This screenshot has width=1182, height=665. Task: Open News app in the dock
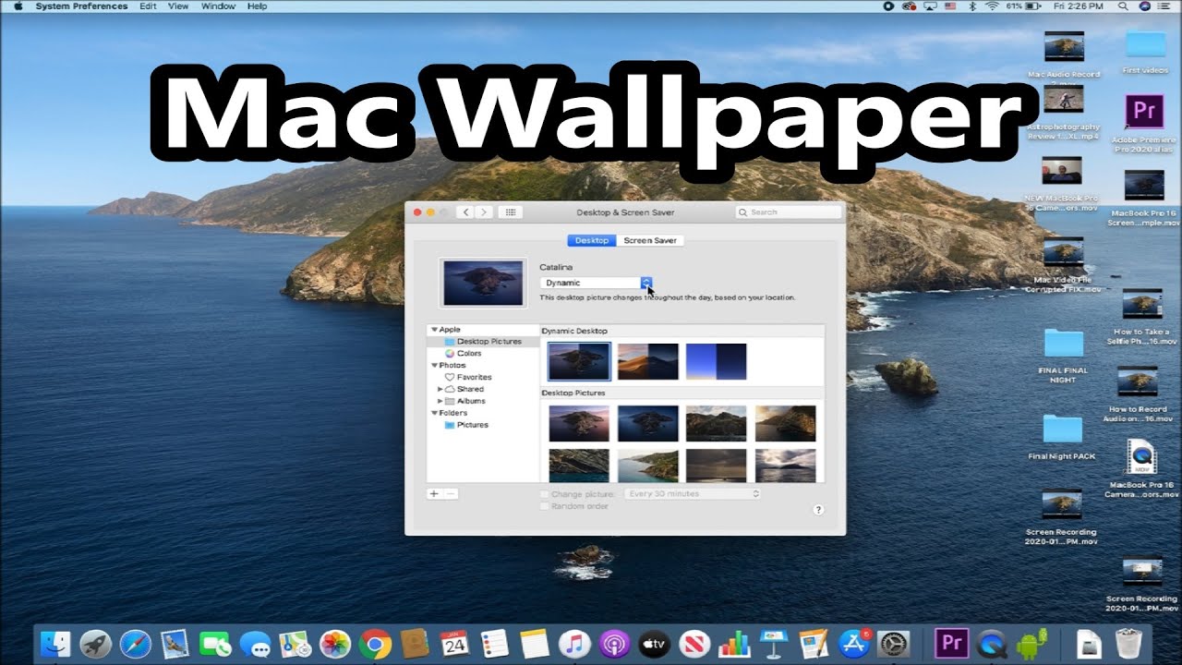pyautogui.click(x=694, y=644)
